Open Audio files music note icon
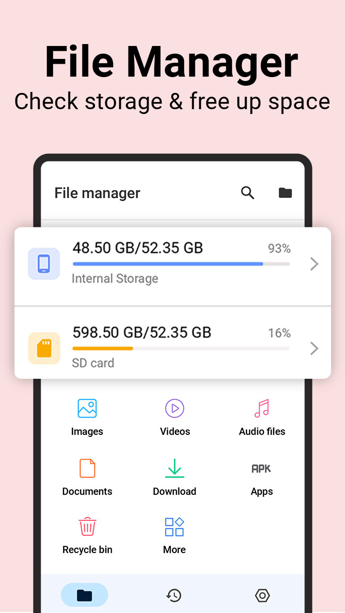 click(262, 409)
